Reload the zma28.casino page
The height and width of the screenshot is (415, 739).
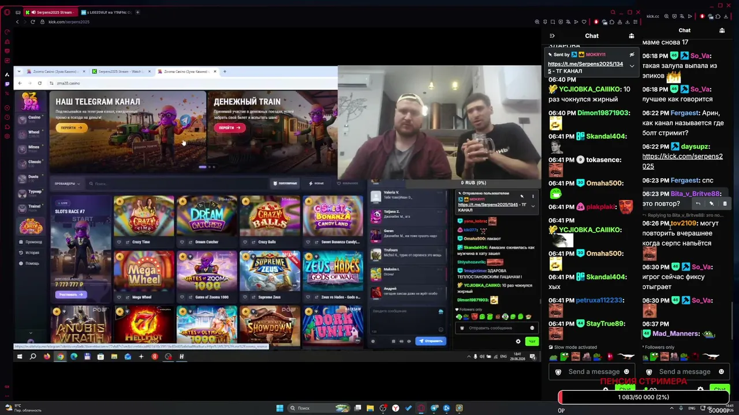point(39,83)
